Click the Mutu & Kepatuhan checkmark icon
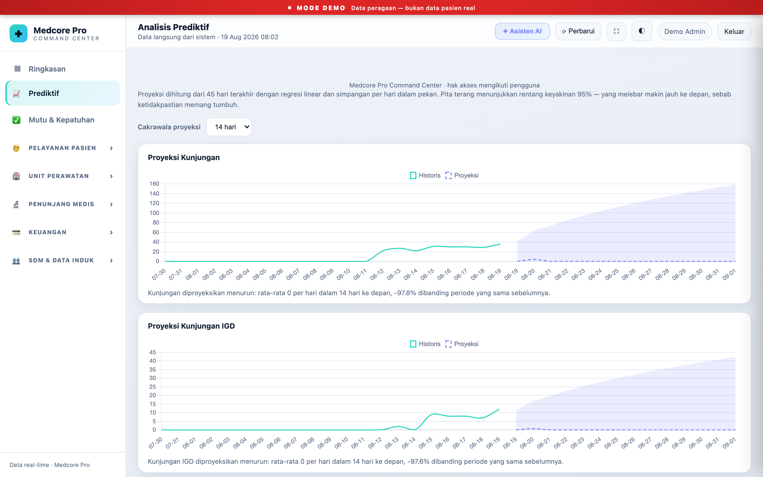763x477 pixels. coord(16,120)
